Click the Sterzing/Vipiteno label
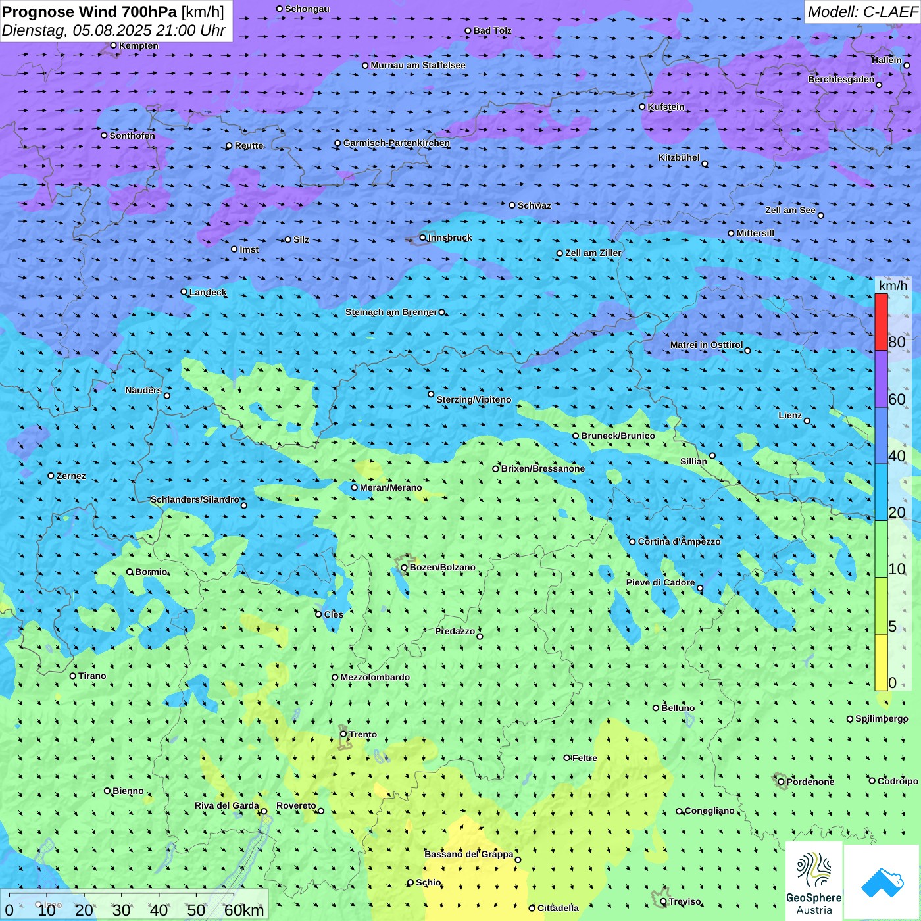 point(474,399)
